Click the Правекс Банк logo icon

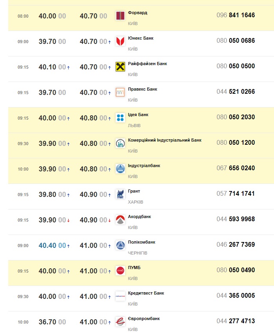120,92
